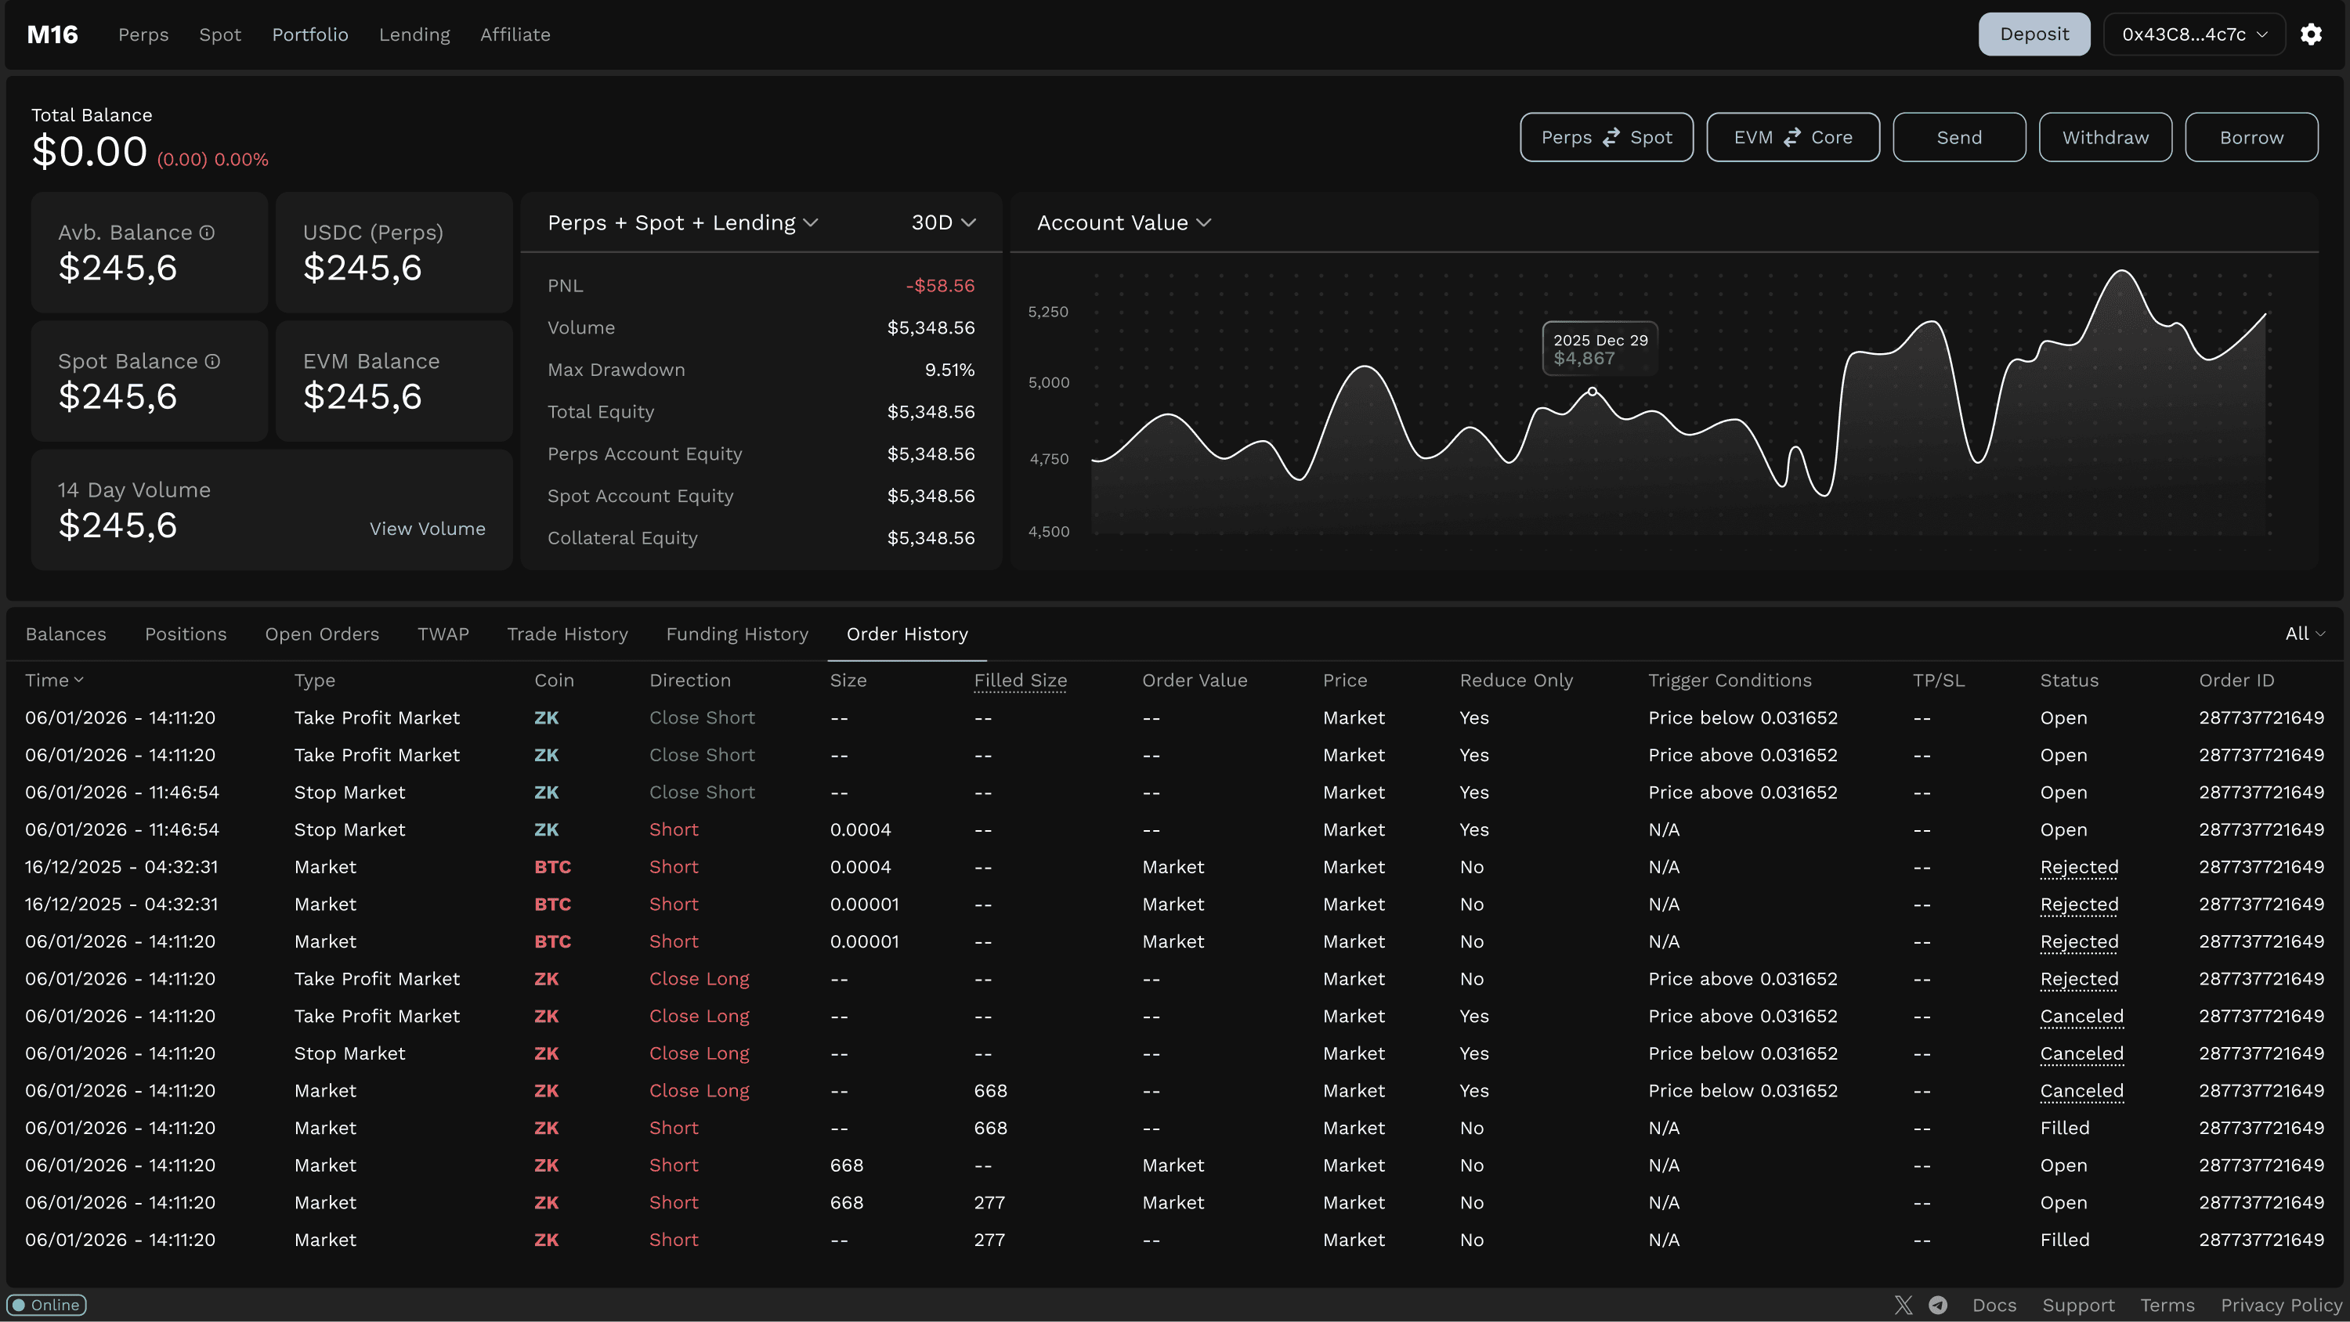The image size is (2350, 1322).
Task: Open the 30D time range dropdown
Action: click(x=943, y=222)
